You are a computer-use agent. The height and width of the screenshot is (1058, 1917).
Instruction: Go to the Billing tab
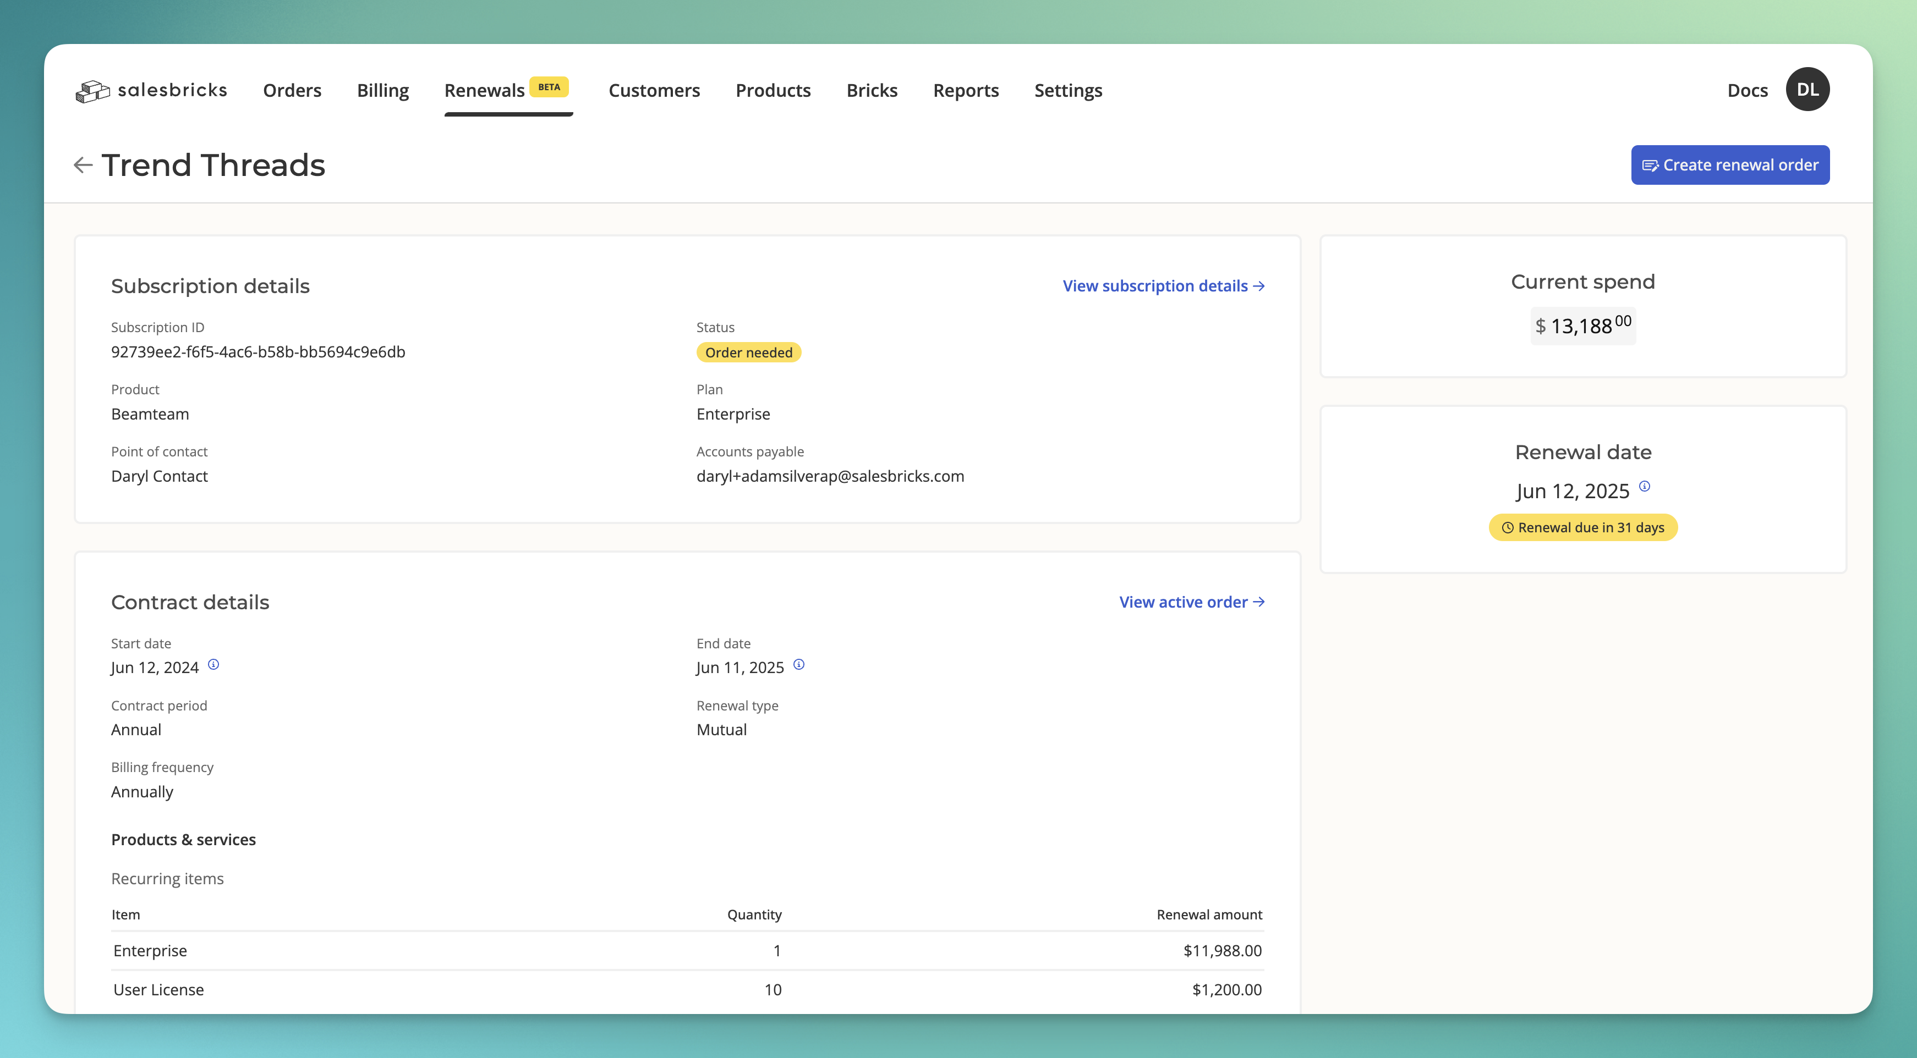(382, 91)
